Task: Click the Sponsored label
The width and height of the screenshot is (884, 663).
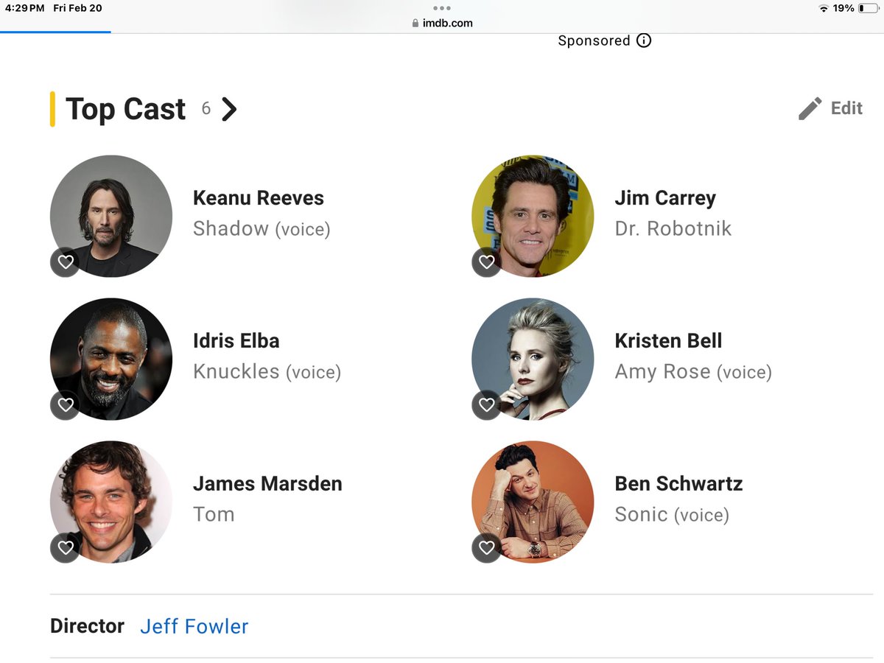Action: (594, 41)
